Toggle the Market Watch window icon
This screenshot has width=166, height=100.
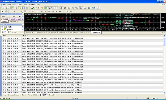click(x=12, y=8)
